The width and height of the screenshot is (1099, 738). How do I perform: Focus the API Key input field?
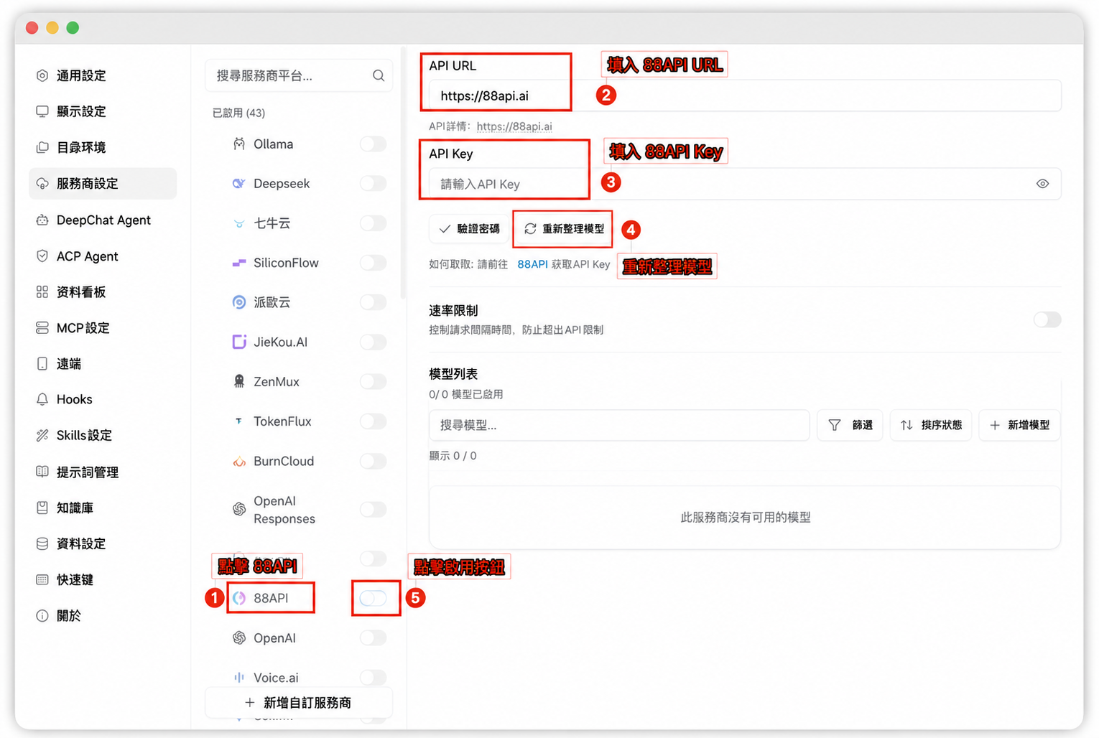(745, 184)
